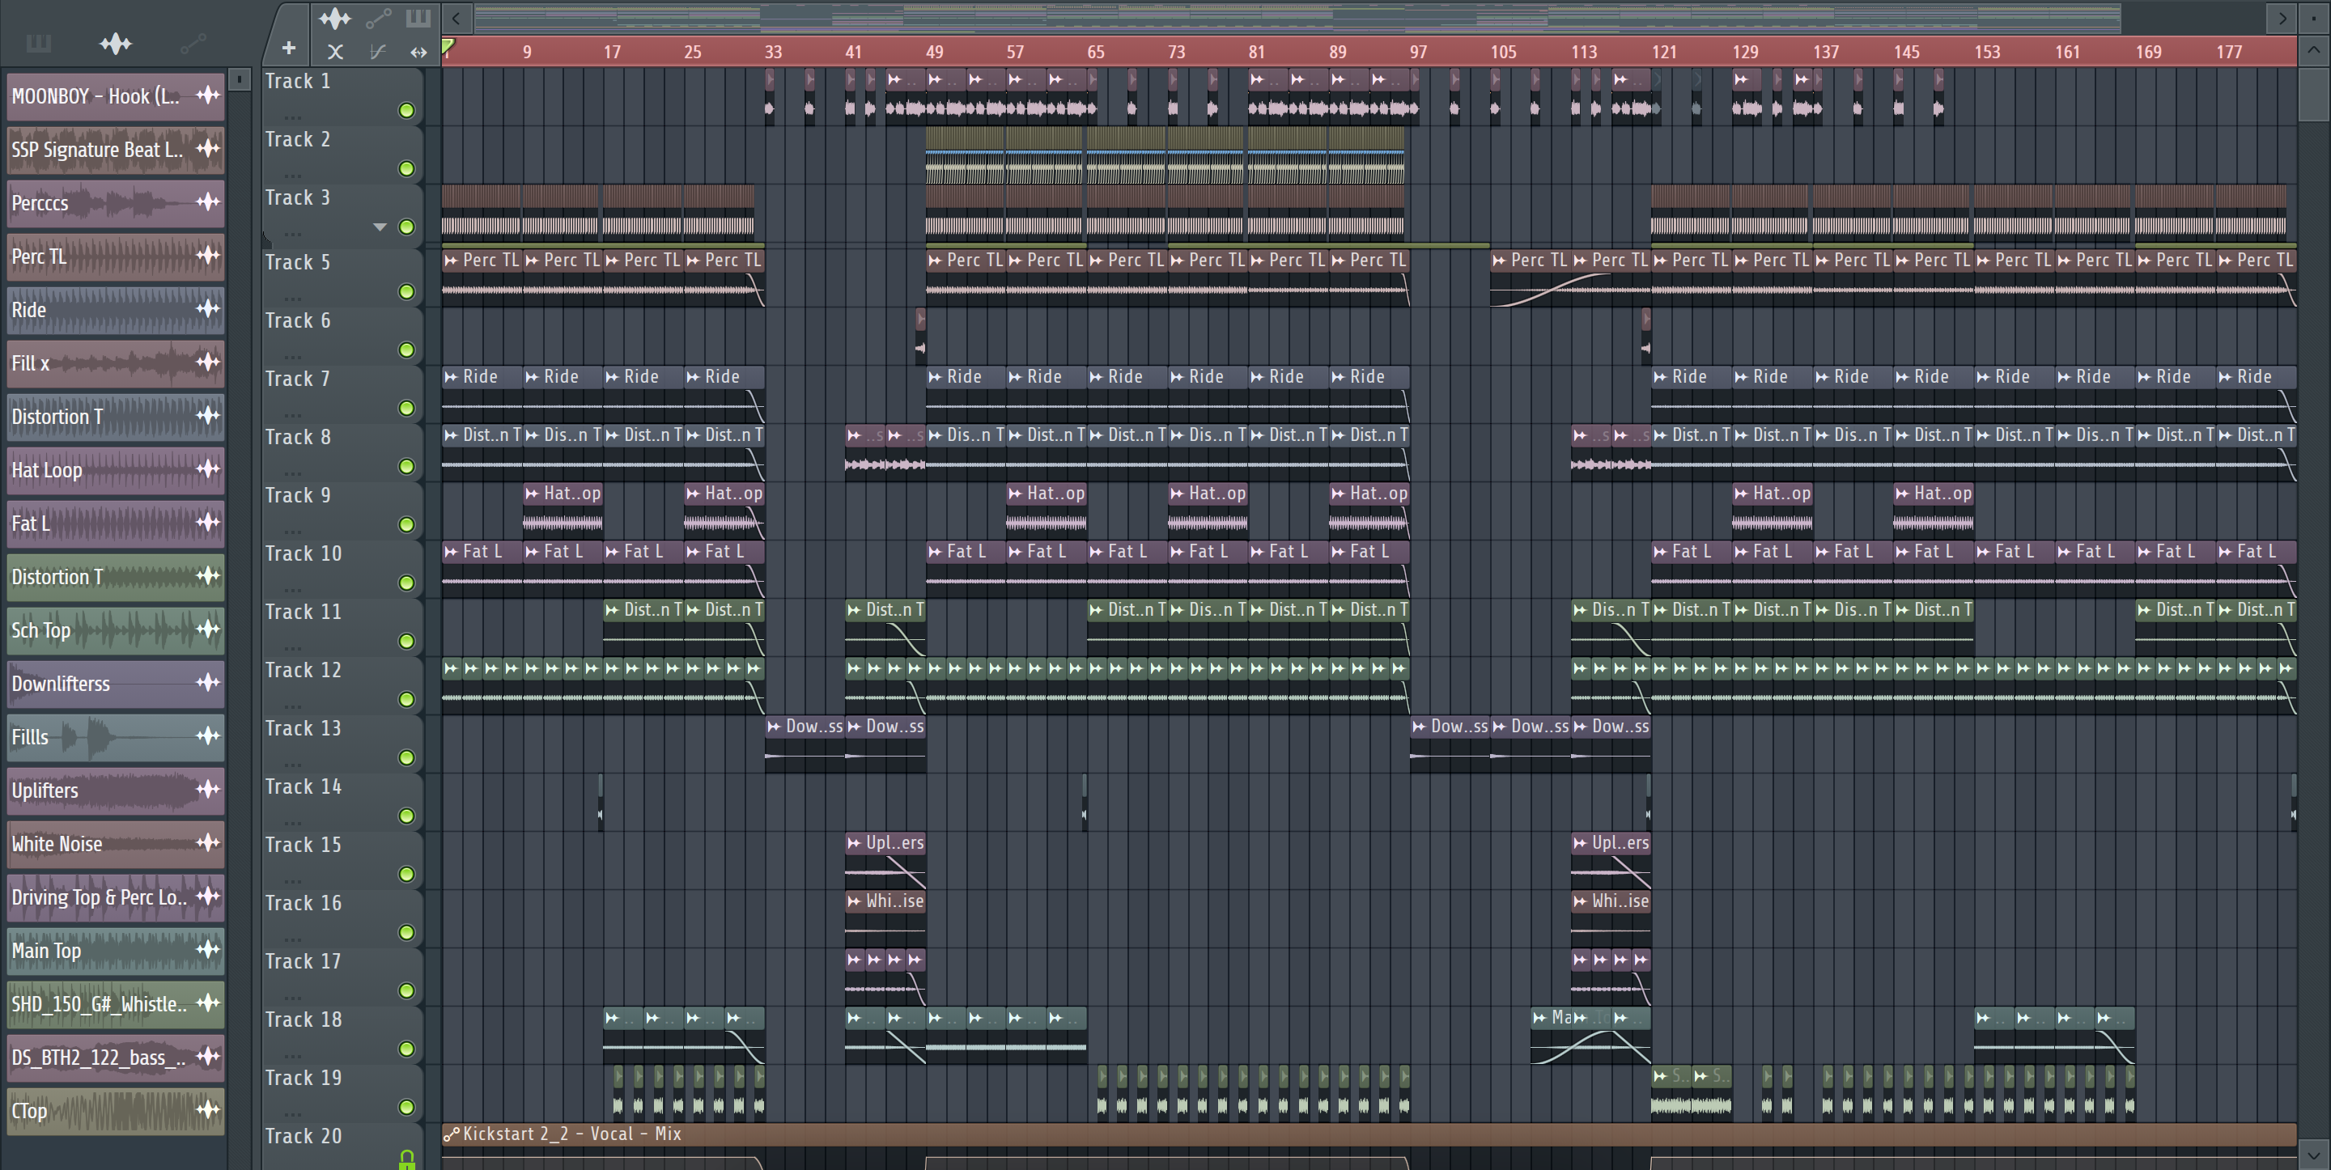Show audio clips in the clip picker panel
Viewport: 2331px width, 1170px height.
coord(115,43)
